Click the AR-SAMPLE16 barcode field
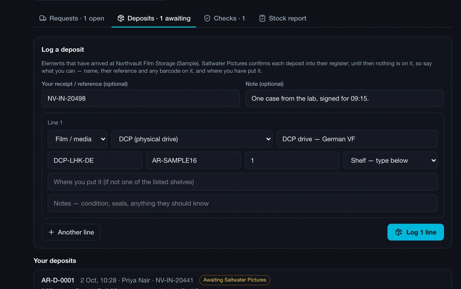Image resolution: width=461 pixels, height=289 pixels. pos(193,161)
